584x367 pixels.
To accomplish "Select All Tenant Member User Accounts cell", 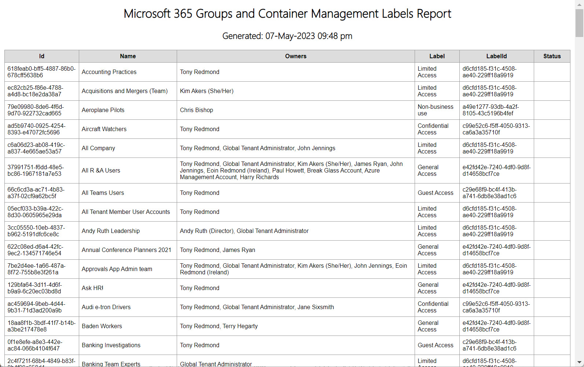I will click(x=128, y=212).
